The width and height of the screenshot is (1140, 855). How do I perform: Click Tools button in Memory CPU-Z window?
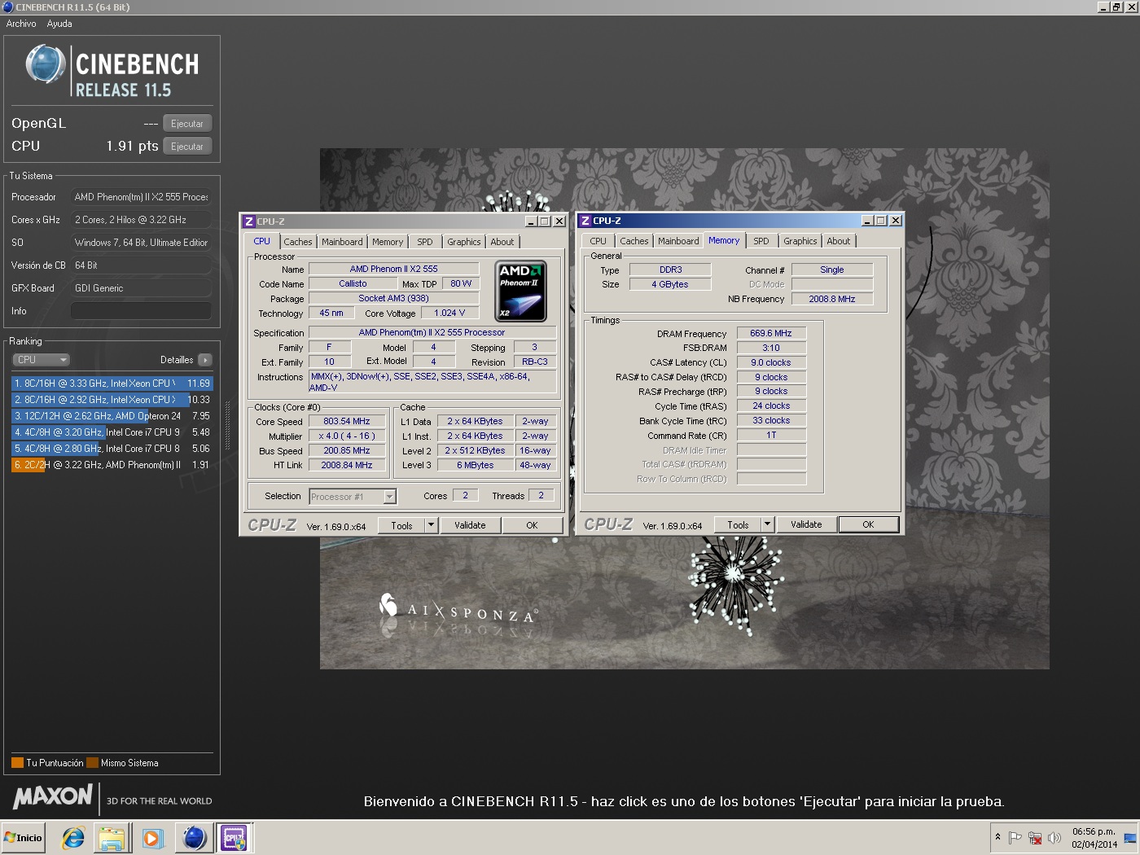[739, 524]
